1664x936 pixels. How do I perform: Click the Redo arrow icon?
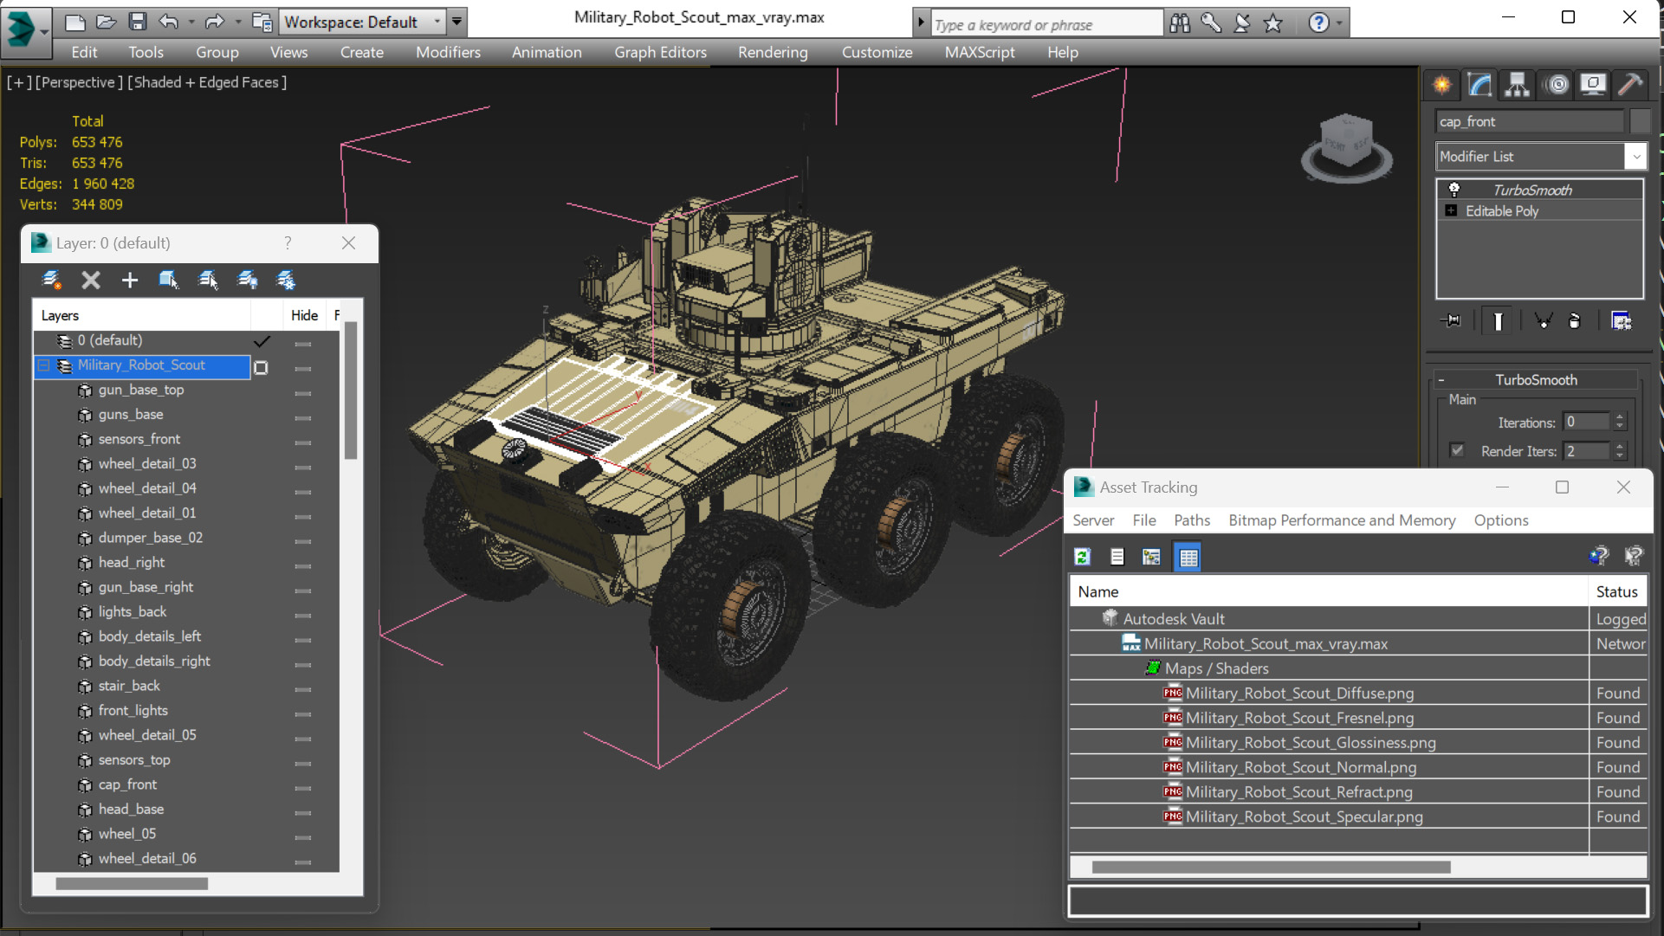click(x=214, y=22)
